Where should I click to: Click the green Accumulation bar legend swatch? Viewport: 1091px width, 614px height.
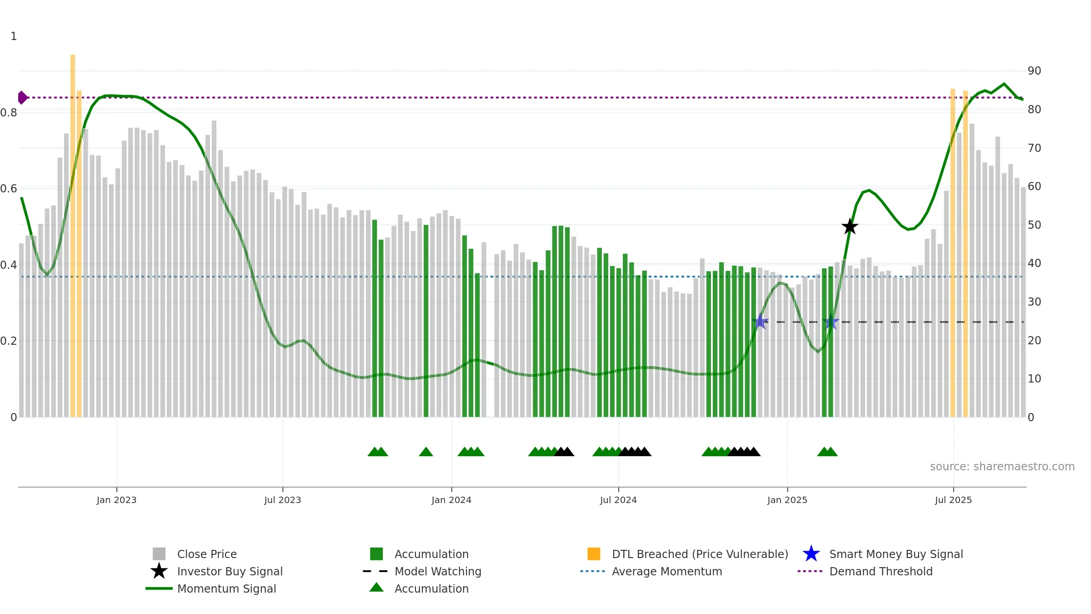coord(376,554)
